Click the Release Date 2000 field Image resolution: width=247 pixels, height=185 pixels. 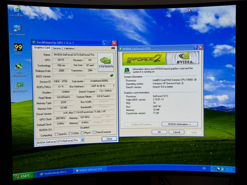(x=61, y=71)
